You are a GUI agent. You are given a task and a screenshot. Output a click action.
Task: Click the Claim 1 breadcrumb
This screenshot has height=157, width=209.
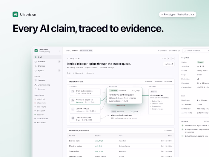75,51
